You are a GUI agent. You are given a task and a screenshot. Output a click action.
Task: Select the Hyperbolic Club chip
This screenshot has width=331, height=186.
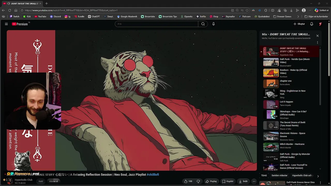(302, 175)
